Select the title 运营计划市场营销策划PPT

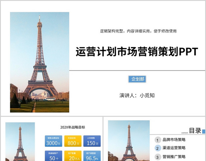coord(137,52)
